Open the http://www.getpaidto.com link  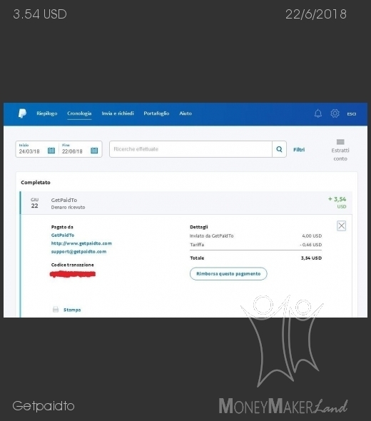(x=81, y=243)
